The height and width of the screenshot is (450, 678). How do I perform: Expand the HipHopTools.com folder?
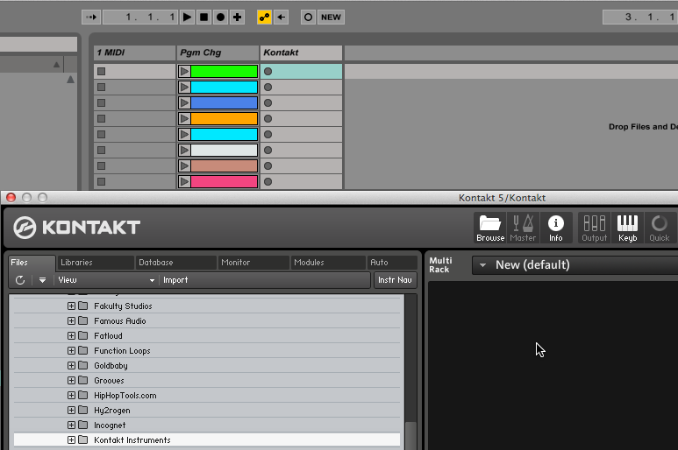point(71,395)
